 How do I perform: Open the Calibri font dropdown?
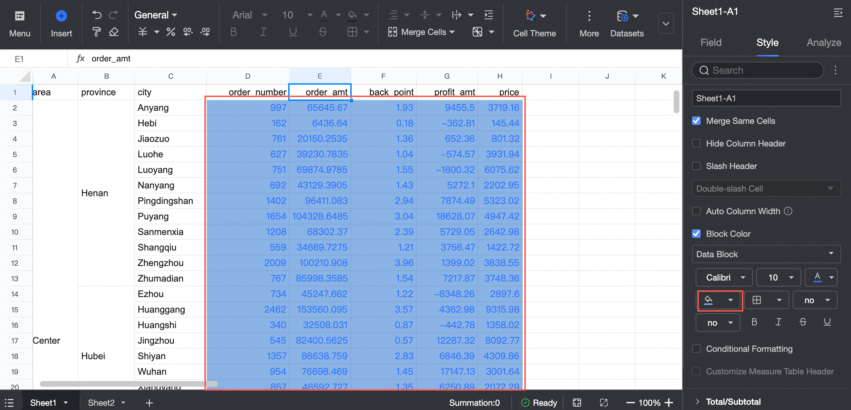(724, 277)
